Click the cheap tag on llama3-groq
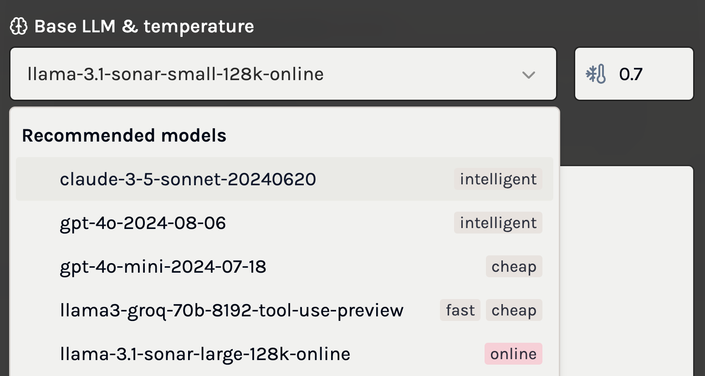The height and width of the screenshot is (376, 705). click(x=514, y=310)
